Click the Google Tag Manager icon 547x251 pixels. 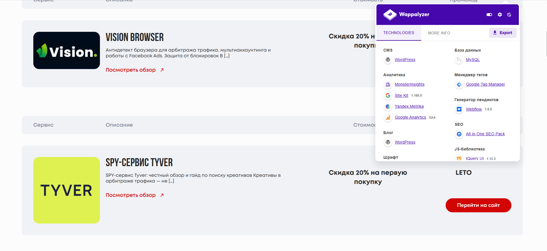[x=459, y=85]
